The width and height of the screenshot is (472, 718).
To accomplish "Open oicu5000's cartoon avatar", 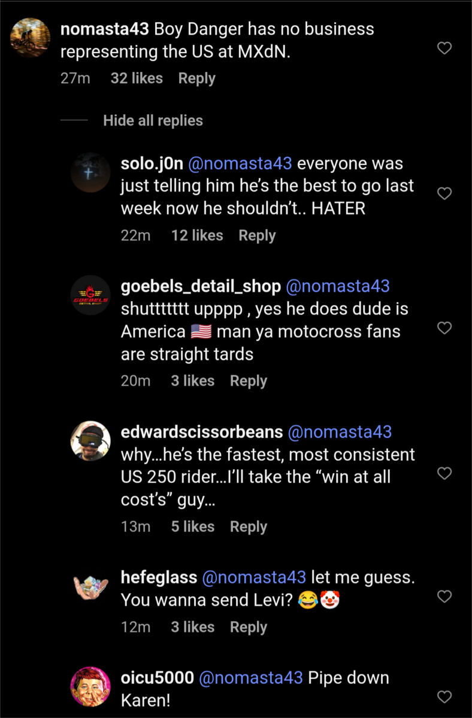I will [90, 687].
